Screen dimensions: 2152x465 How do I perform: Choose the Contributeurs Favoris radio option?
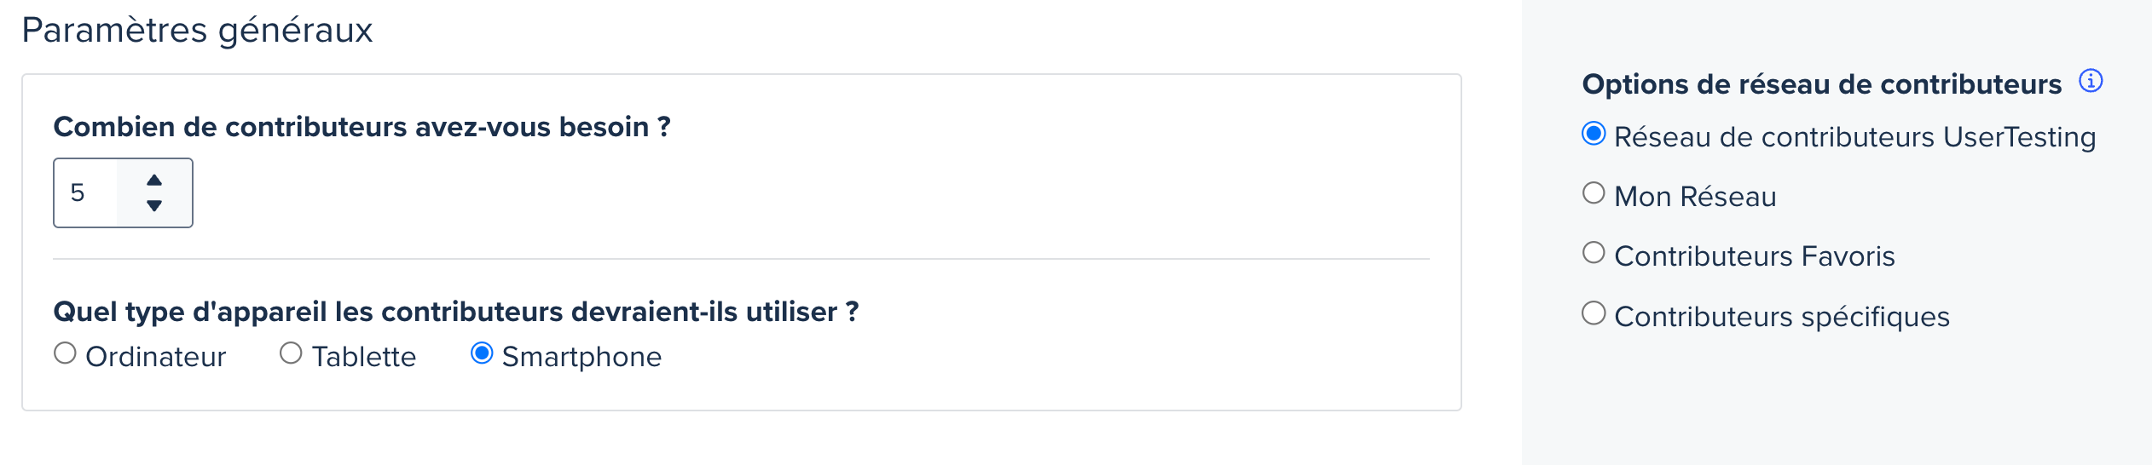(1594, 253)
